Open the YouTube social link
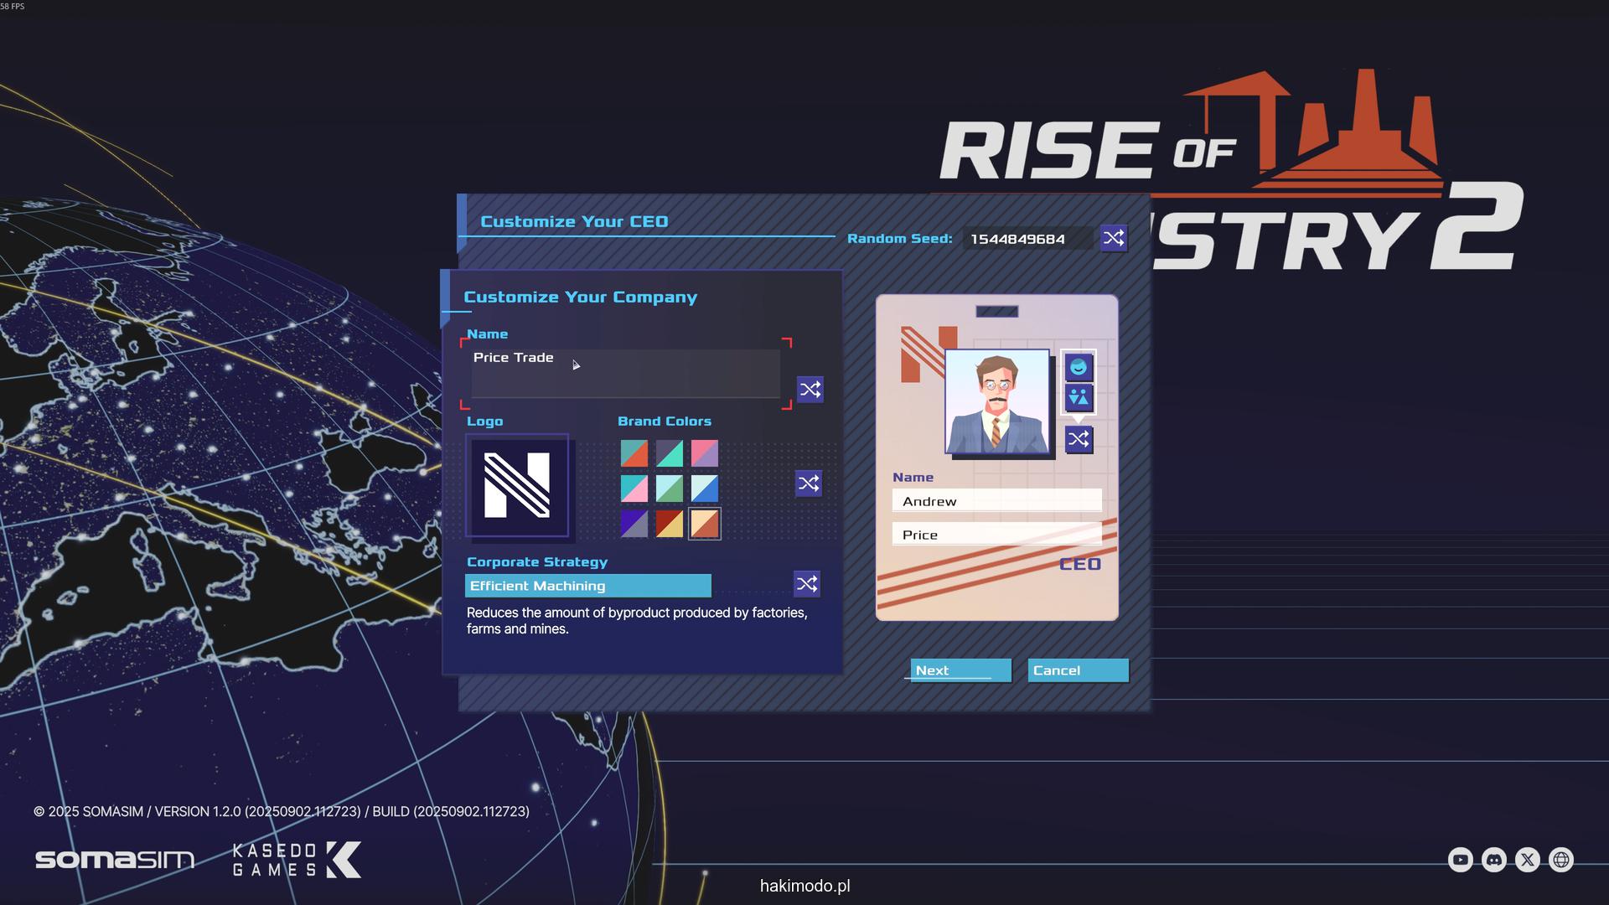Screen dimensions: 1609x905 [1460, 860]
